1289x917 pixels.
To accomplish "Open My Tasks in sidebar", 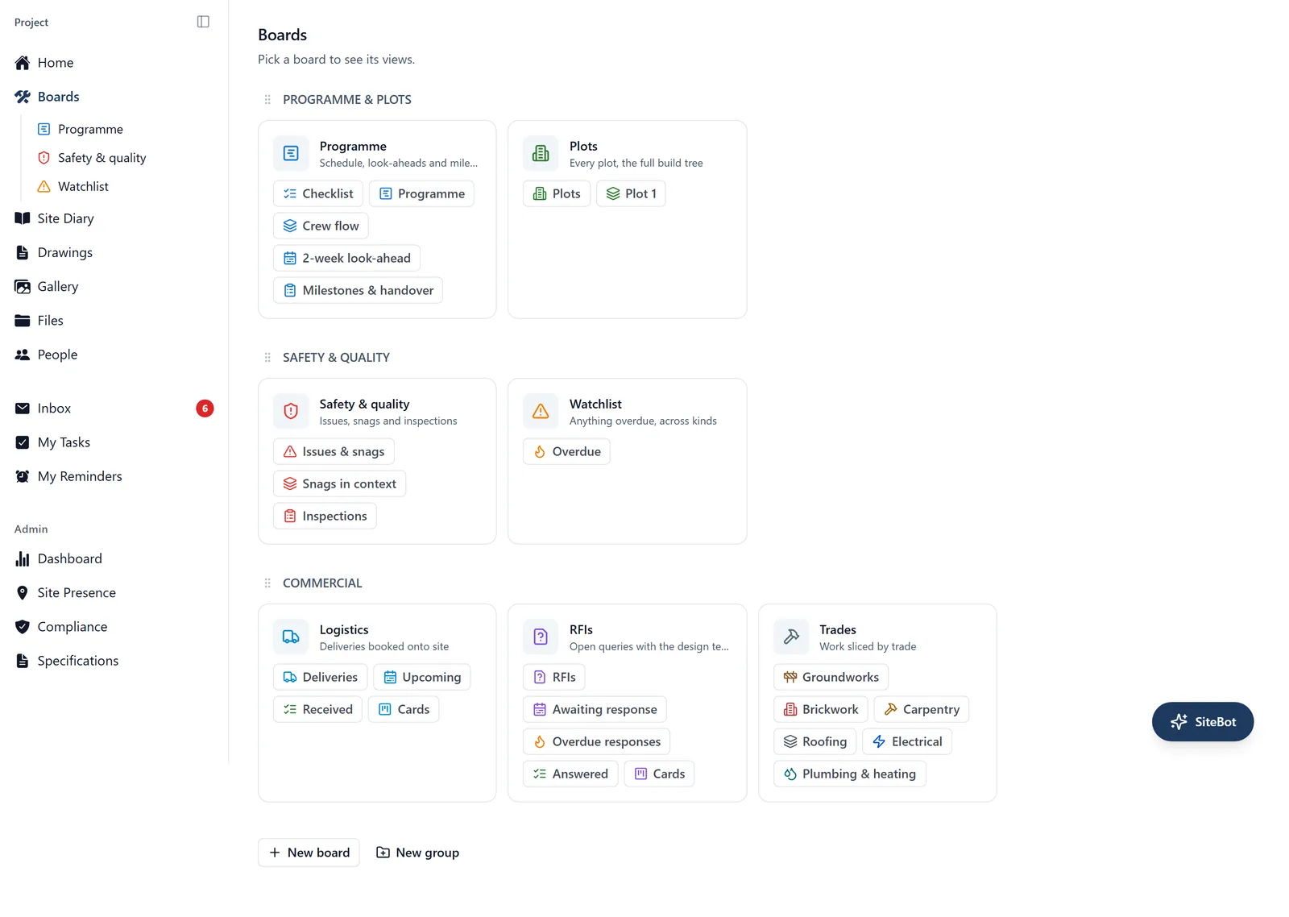I will [x=114, y=442].
